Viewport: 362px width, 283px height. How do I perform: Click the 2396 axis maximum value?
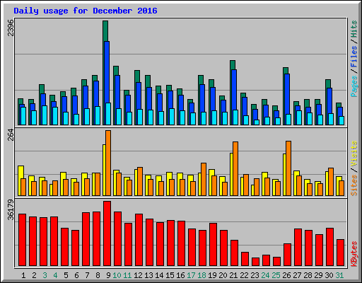click(11, 28)
